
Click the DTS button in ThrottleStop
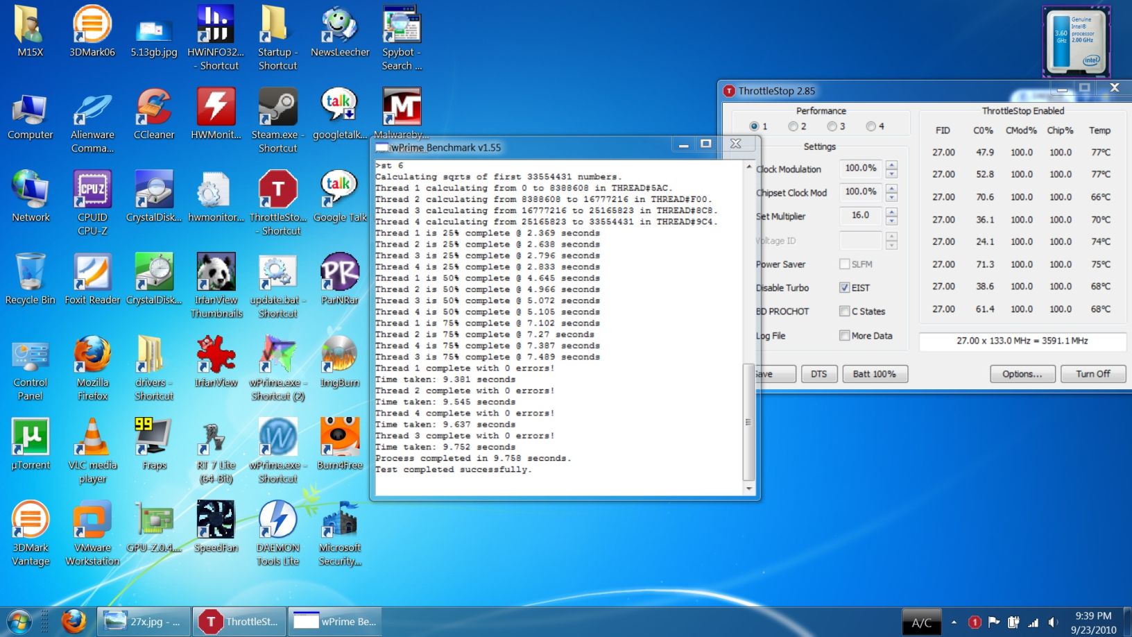point(819,374)
